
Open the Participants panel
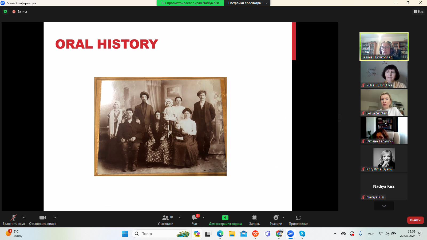(x=165, y=220)
